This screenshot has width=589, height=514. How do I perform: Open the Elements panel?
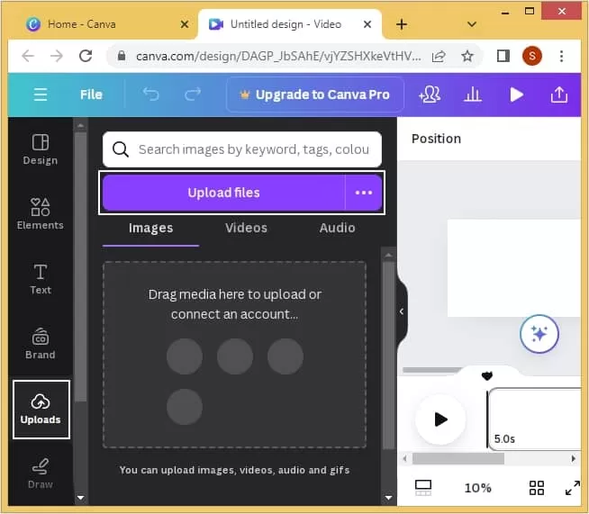click(41, 213)
